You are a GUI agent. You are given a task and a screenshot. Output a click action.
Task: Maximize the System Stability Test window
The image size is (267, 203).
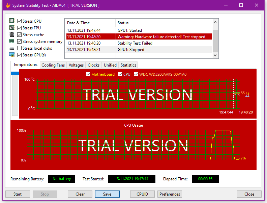pyautogui.click(x=241, y=5)
